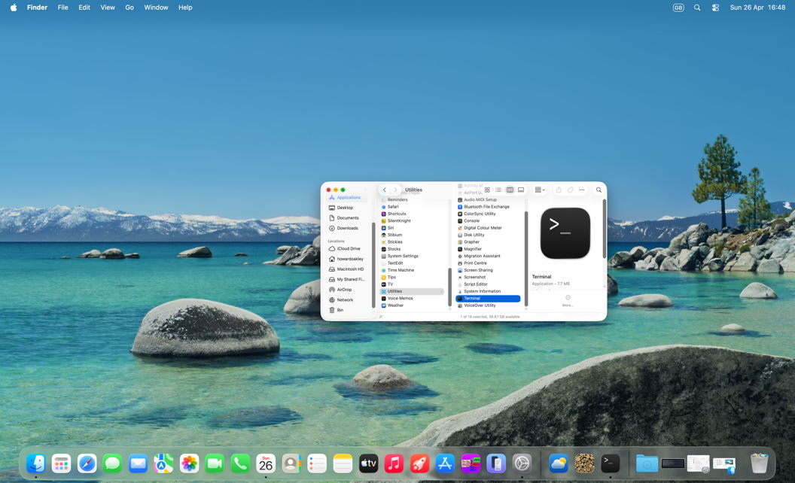Screen dimensions: 795x483
Task: Open App Store from the Dock
Action: coord(446,463)
